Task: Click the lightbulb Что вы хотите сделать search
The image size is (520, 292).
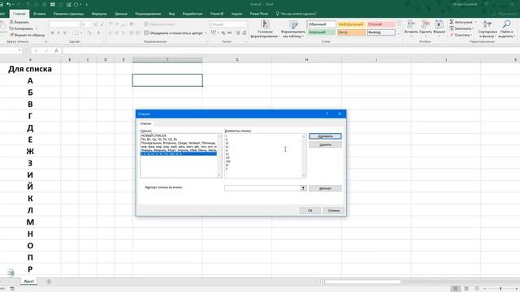Action: coord(278,14)
